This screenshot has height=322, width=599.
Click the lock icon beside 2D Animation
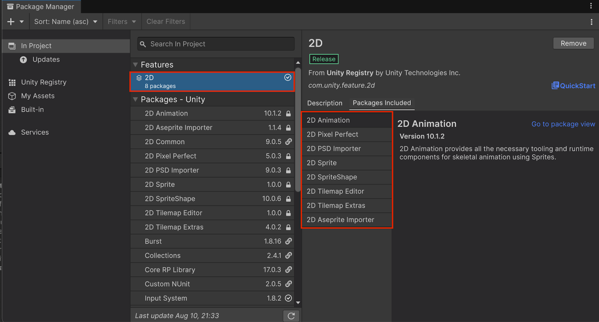pyautogui.click(x=288, y=114)
